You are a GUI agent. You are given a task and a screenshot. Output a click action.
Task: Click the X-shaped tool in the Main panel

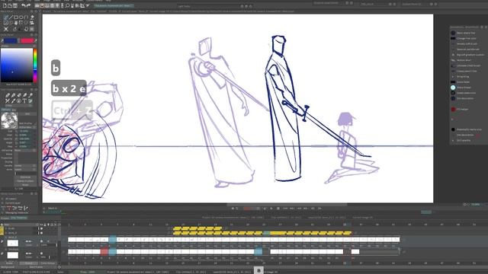click(x=5, y=29)
